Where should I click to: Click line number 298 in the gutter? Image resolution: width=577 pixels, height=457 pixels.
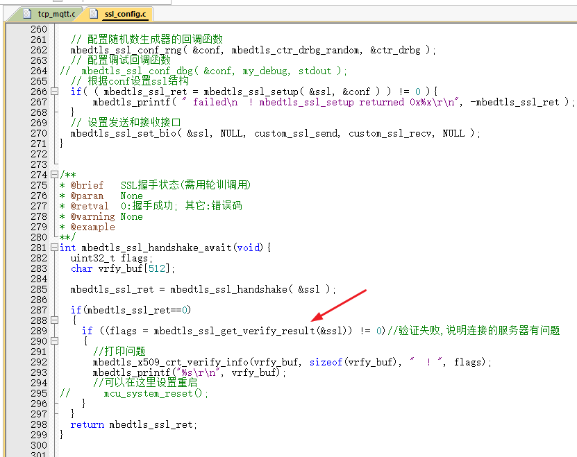point(39,424)
